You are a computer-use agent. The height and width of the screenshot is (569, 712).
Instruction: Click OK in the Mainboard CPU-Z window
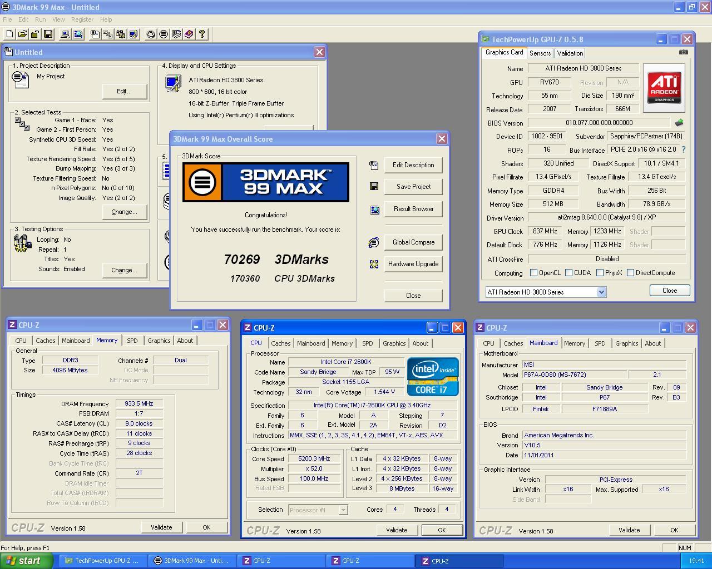tap(674, 530)
